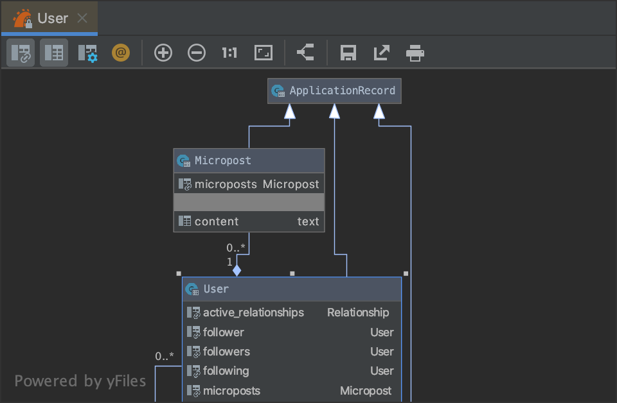Click the Zoom Out icon on the toolbar

pyautogui.click(x=197, y=53)
